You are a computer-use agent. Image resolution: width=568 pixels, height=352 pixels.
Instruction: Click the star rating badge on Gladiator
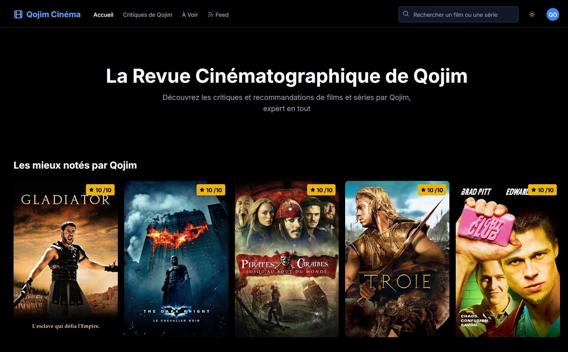coord(100,190)
